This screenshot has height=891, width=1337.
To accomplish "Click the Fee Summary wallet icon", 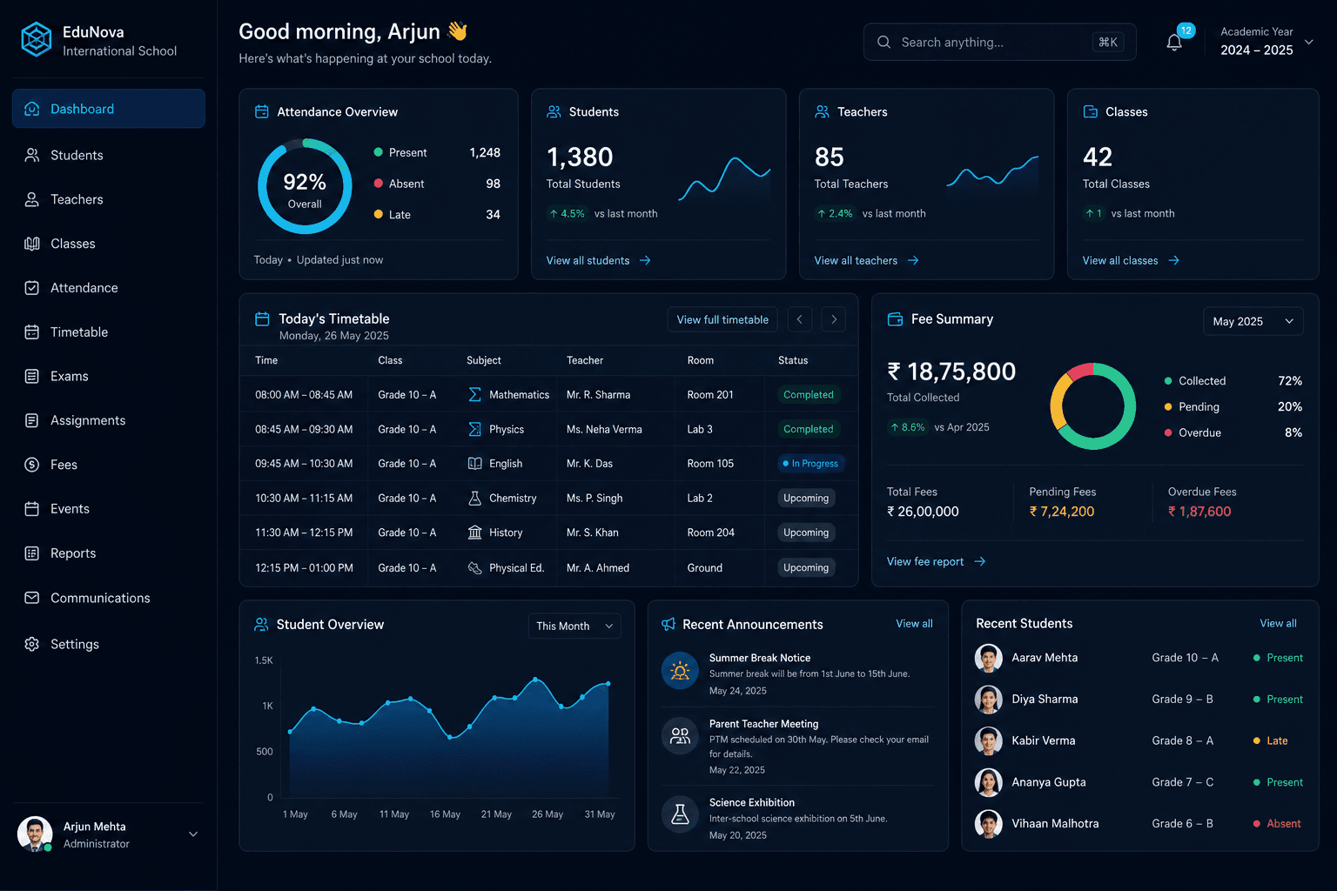I will point(895,319).
